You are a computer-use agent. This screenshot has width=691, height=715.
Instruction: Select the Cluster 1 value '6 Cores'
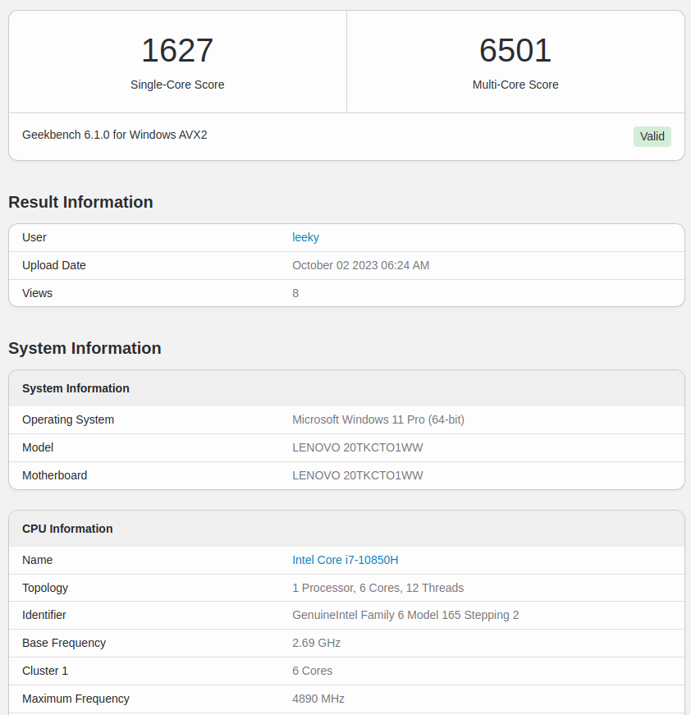click(312, 671)
